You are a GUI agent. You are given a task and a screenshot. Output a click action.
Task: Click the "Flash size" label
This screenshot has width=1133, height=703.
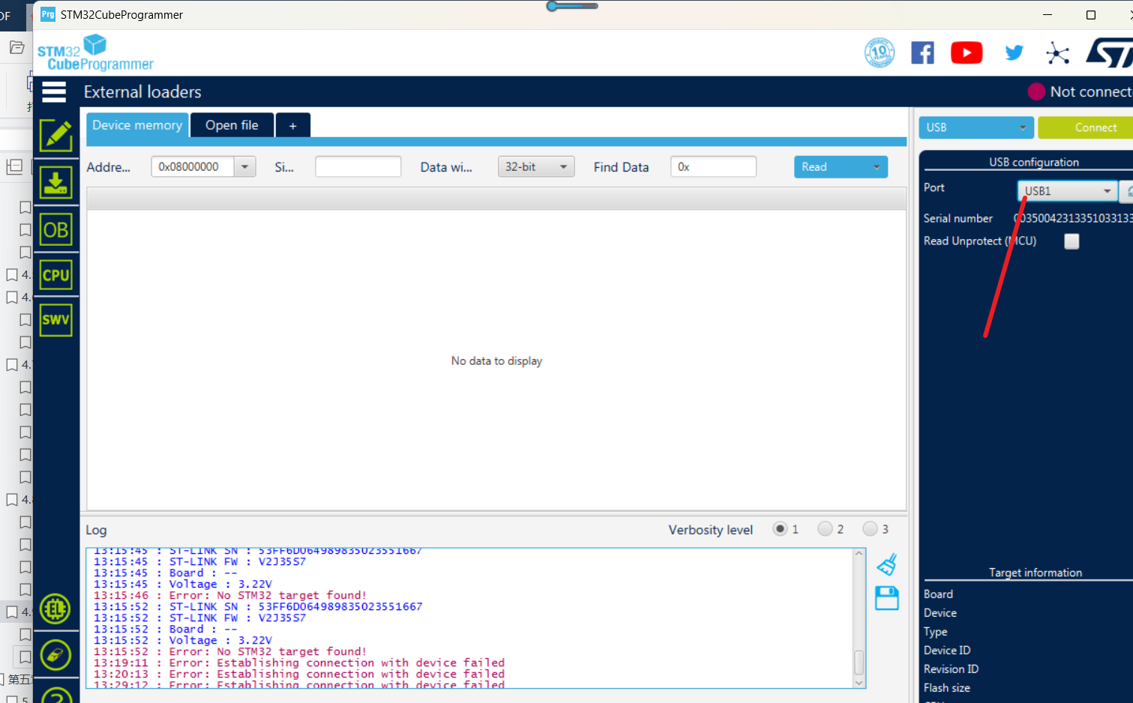click(x=947, y=688)
